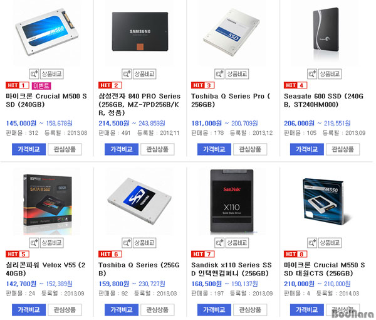Viewport: 376px width, 320px height.
Task: Click the Sandisk X110 product thumbnail
Action: [232, 201]
